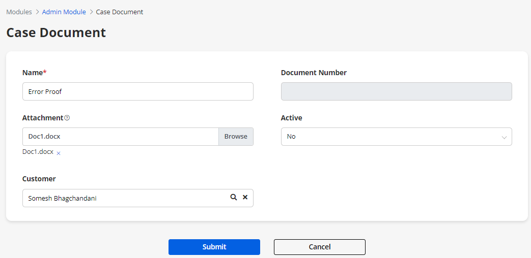
Task: Submit the Case Document form
Action: pyautogui.click(x=214, y=247)
